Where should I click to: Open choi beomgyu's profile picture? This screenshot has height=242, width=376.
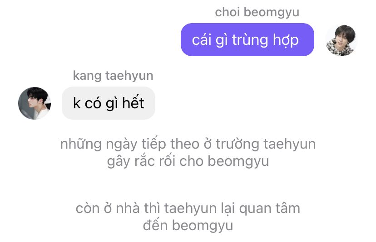tap(341, 40)
